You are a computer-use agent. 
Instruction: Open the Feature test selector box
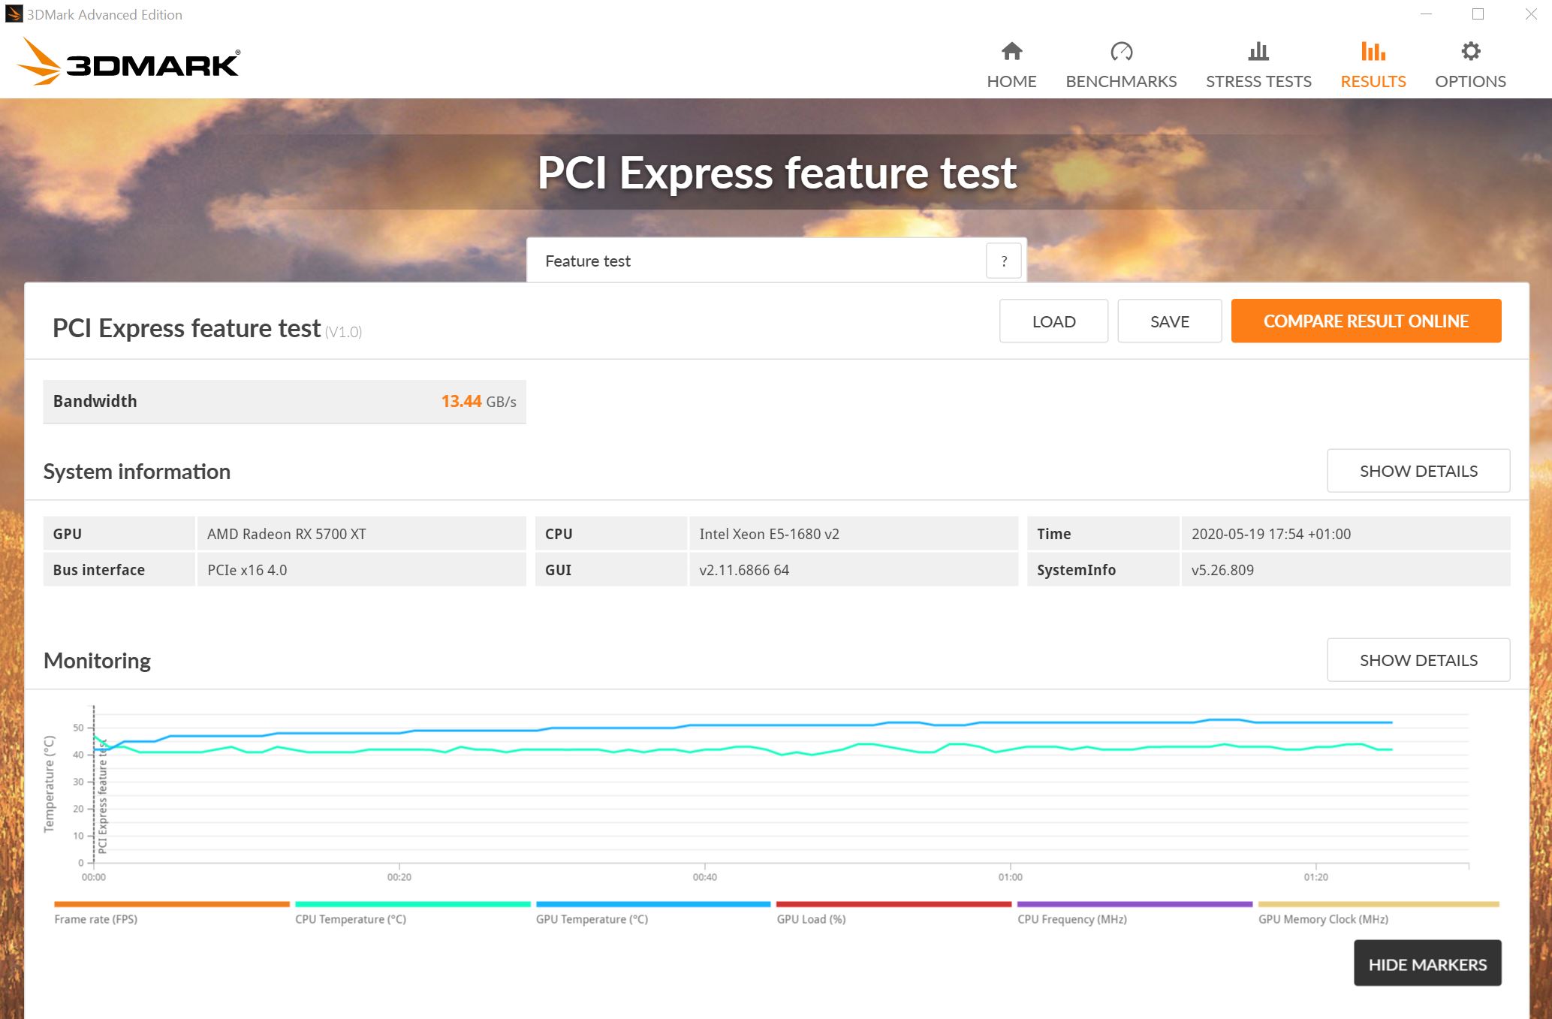click(755, 261)
